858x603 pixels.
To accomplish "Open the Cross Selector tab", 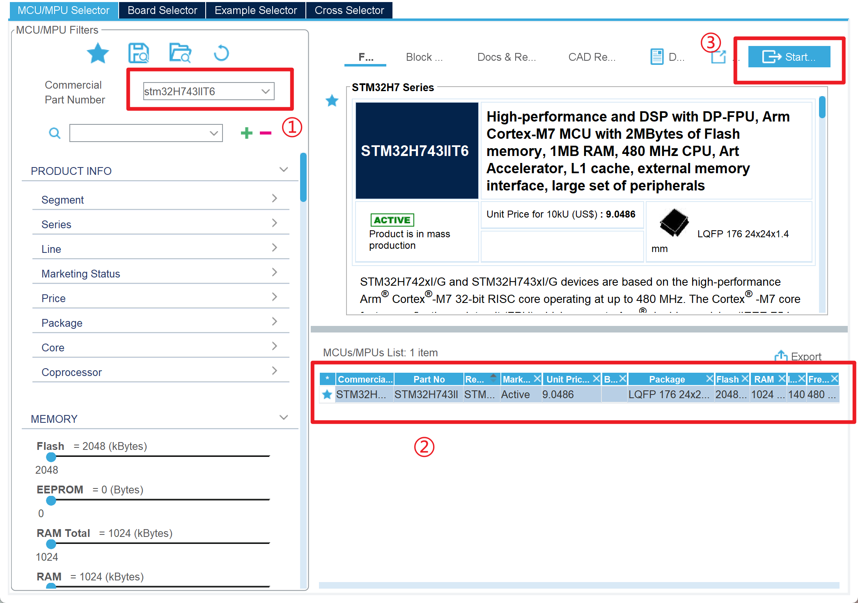I will pos(349,10).
